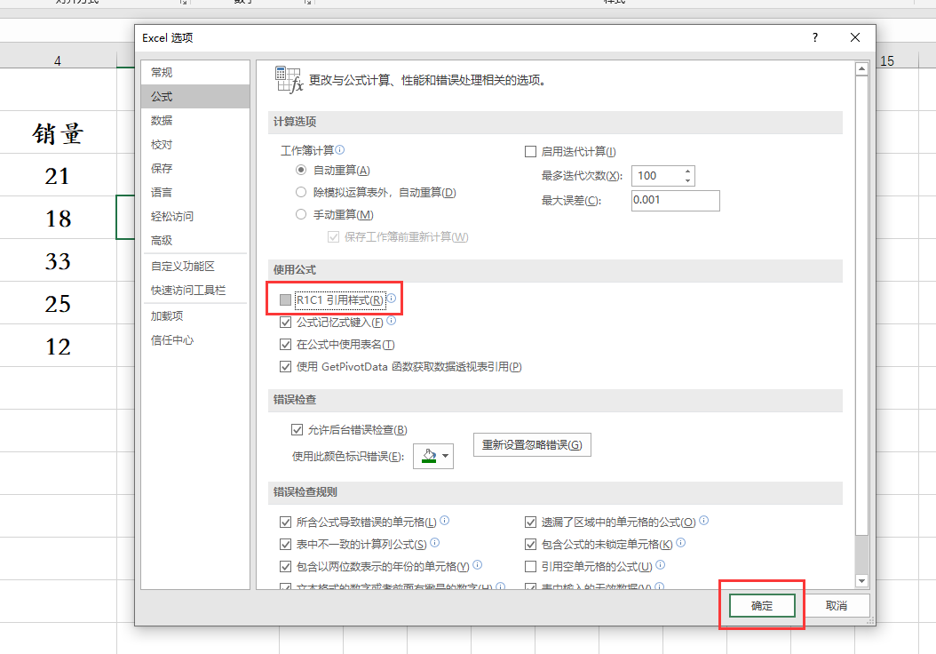Close the Excel 选项 dialog
Screen dimensions: 936x654
click(855, 37)
